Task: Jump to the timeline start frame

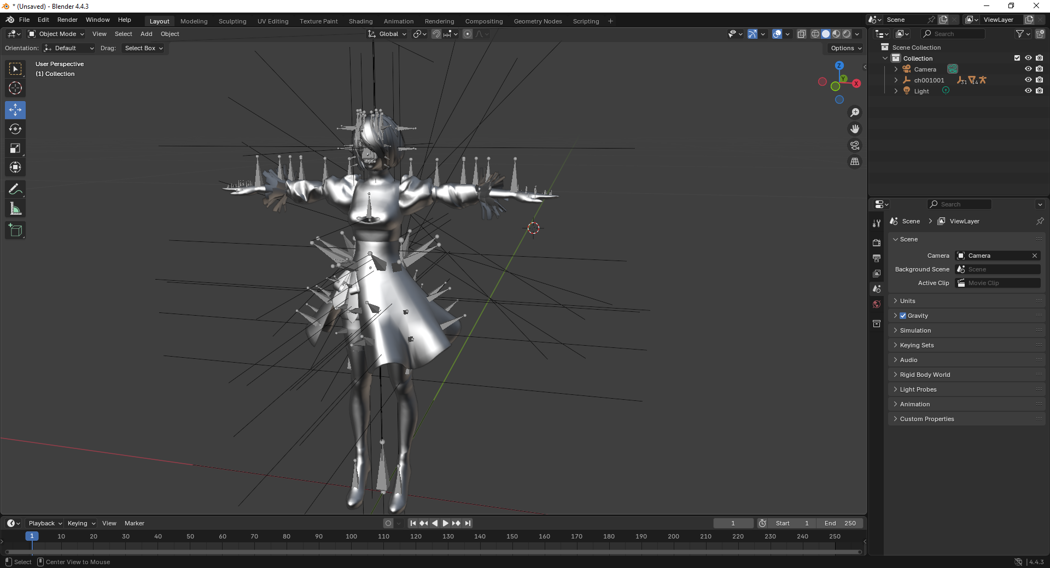Action: 413,523
